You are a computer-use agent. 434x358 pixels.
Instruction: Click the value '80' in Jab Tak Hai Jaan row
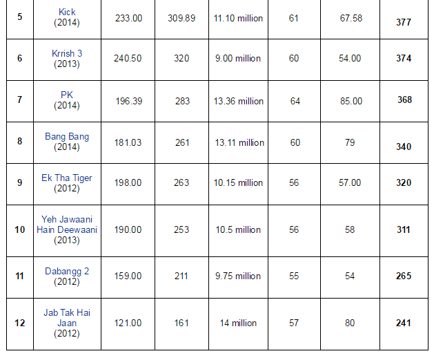(x=350, y=323)
